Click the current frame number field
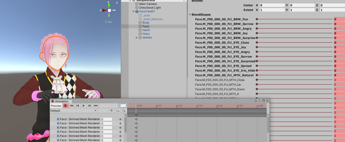The width and height of the screenshot is (345, 142). click(122, 106)
